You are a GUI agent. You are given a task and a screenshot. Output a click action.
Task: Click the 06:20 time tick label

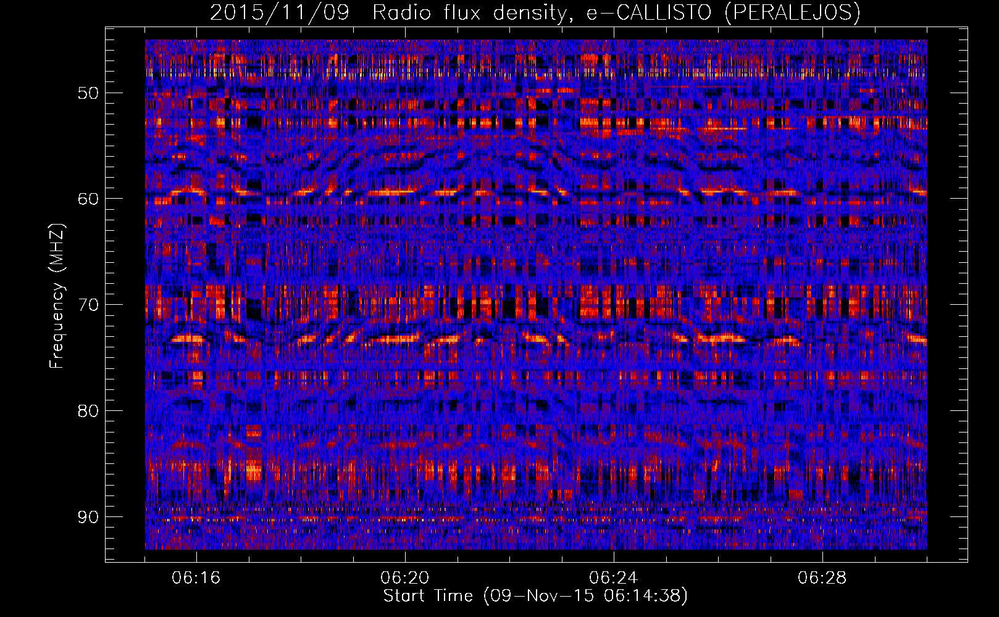click(x=405, y=578)
